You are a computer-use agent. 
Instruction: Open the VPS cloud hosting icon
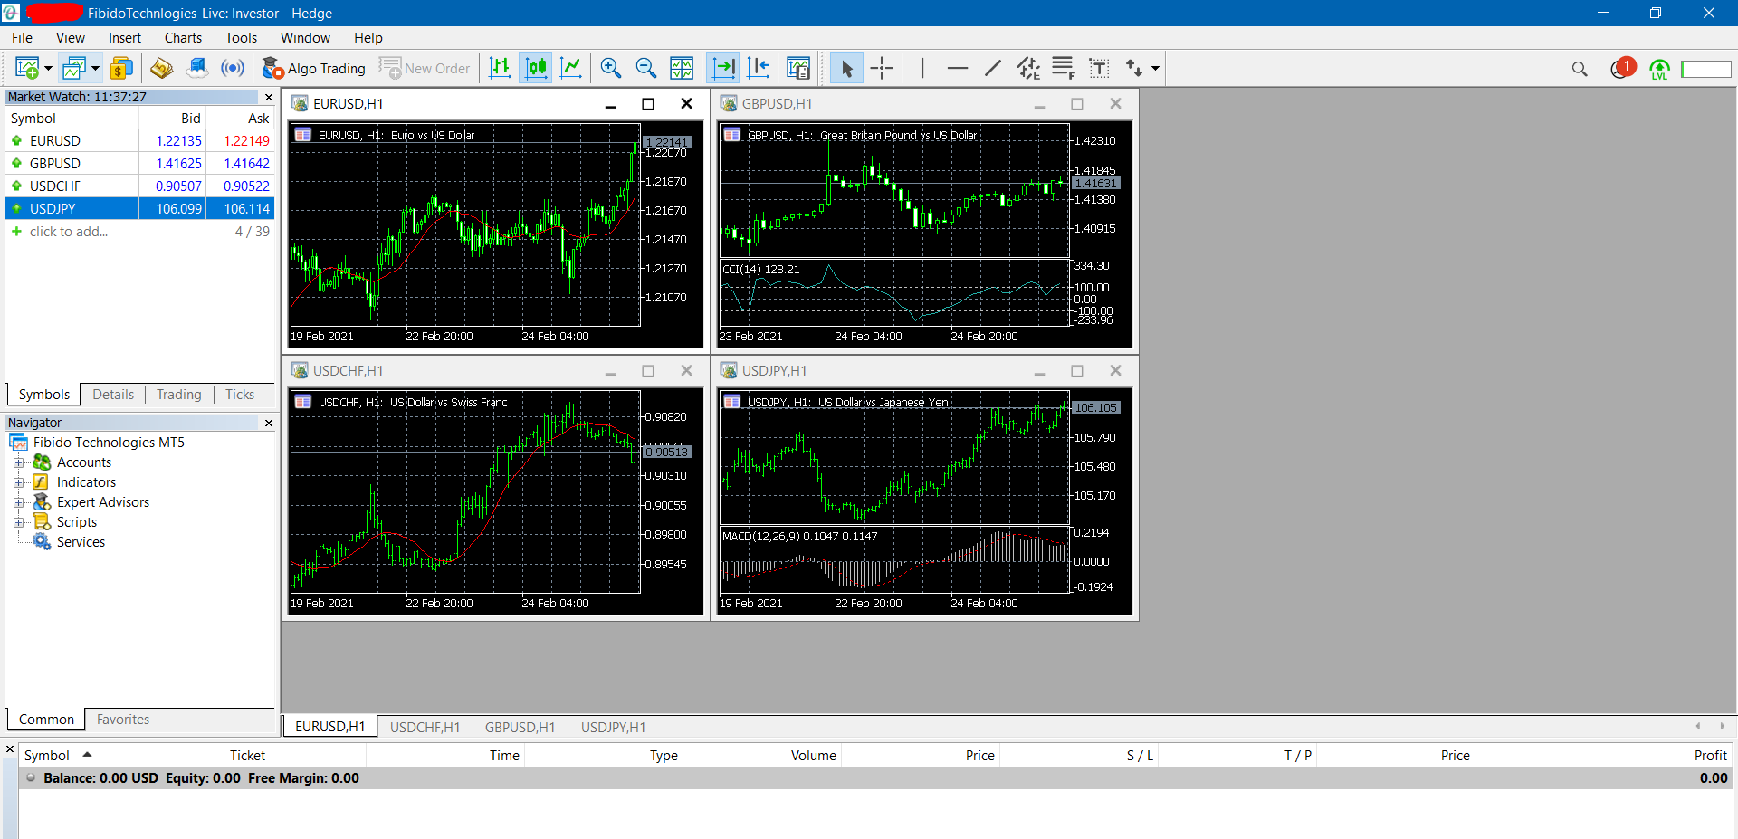196,68
